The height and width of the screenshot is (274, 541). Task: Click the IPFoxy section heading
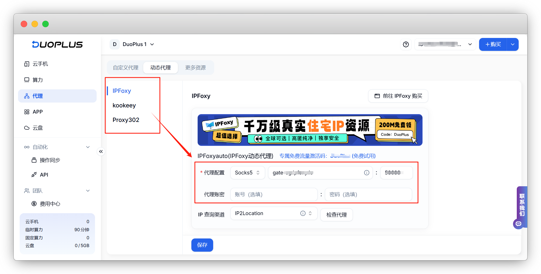[201, 96]
